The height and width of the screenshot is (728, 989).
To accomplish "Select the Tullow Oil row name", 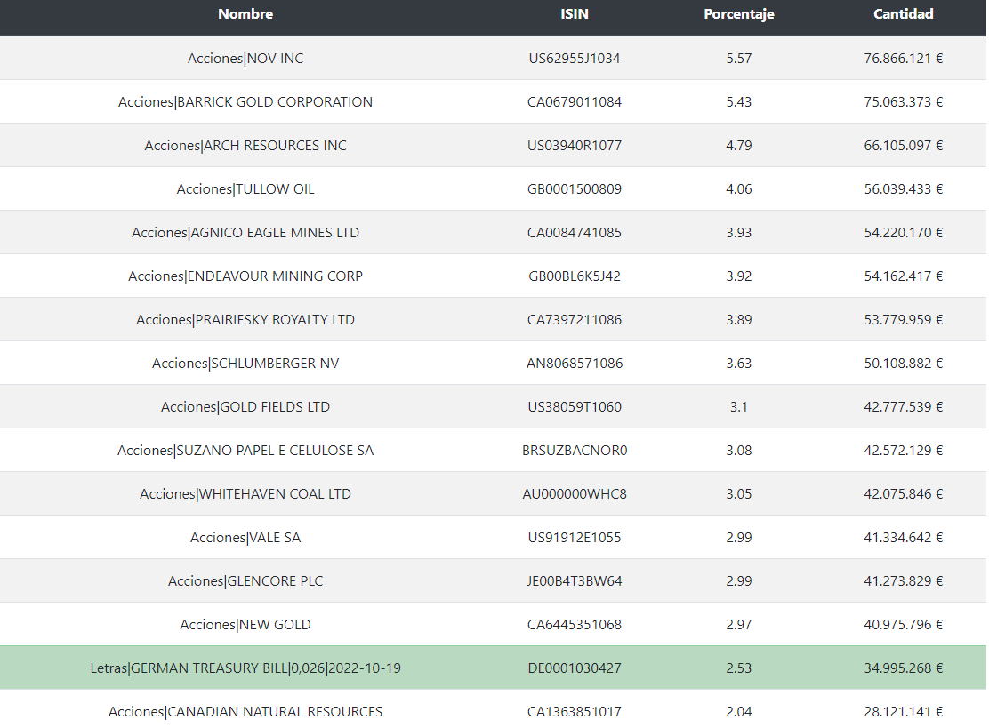I will (245, 189).
